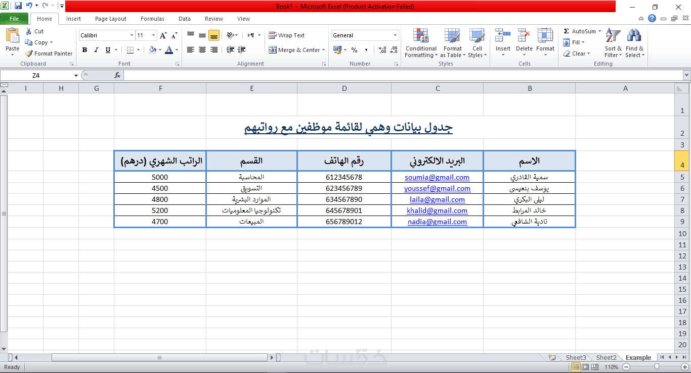Viewport: 691px width, 373px height.
Task: Save the workbook from Quick Access Toolbar
Action: [18, 6]
